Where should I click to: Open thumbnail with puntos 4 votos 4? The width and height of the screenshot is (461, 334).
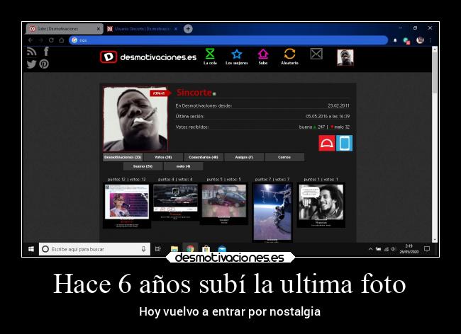point(175,202)
